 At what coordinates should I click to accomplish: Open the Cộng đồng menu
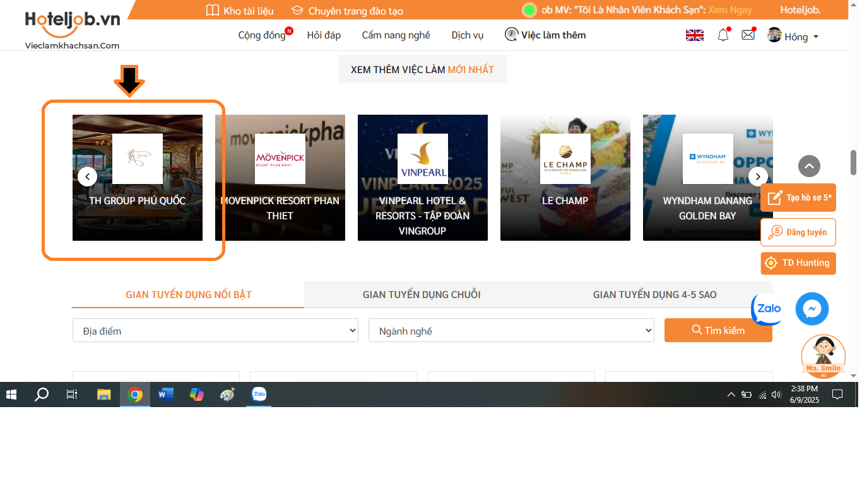262,35
